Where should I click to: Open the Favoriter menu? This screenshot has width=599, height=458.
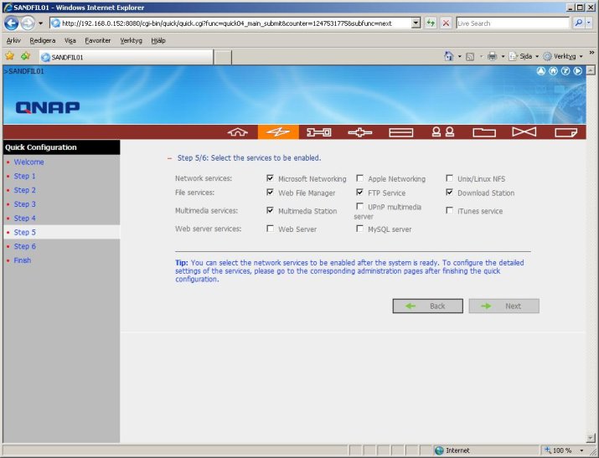(97, 39)
